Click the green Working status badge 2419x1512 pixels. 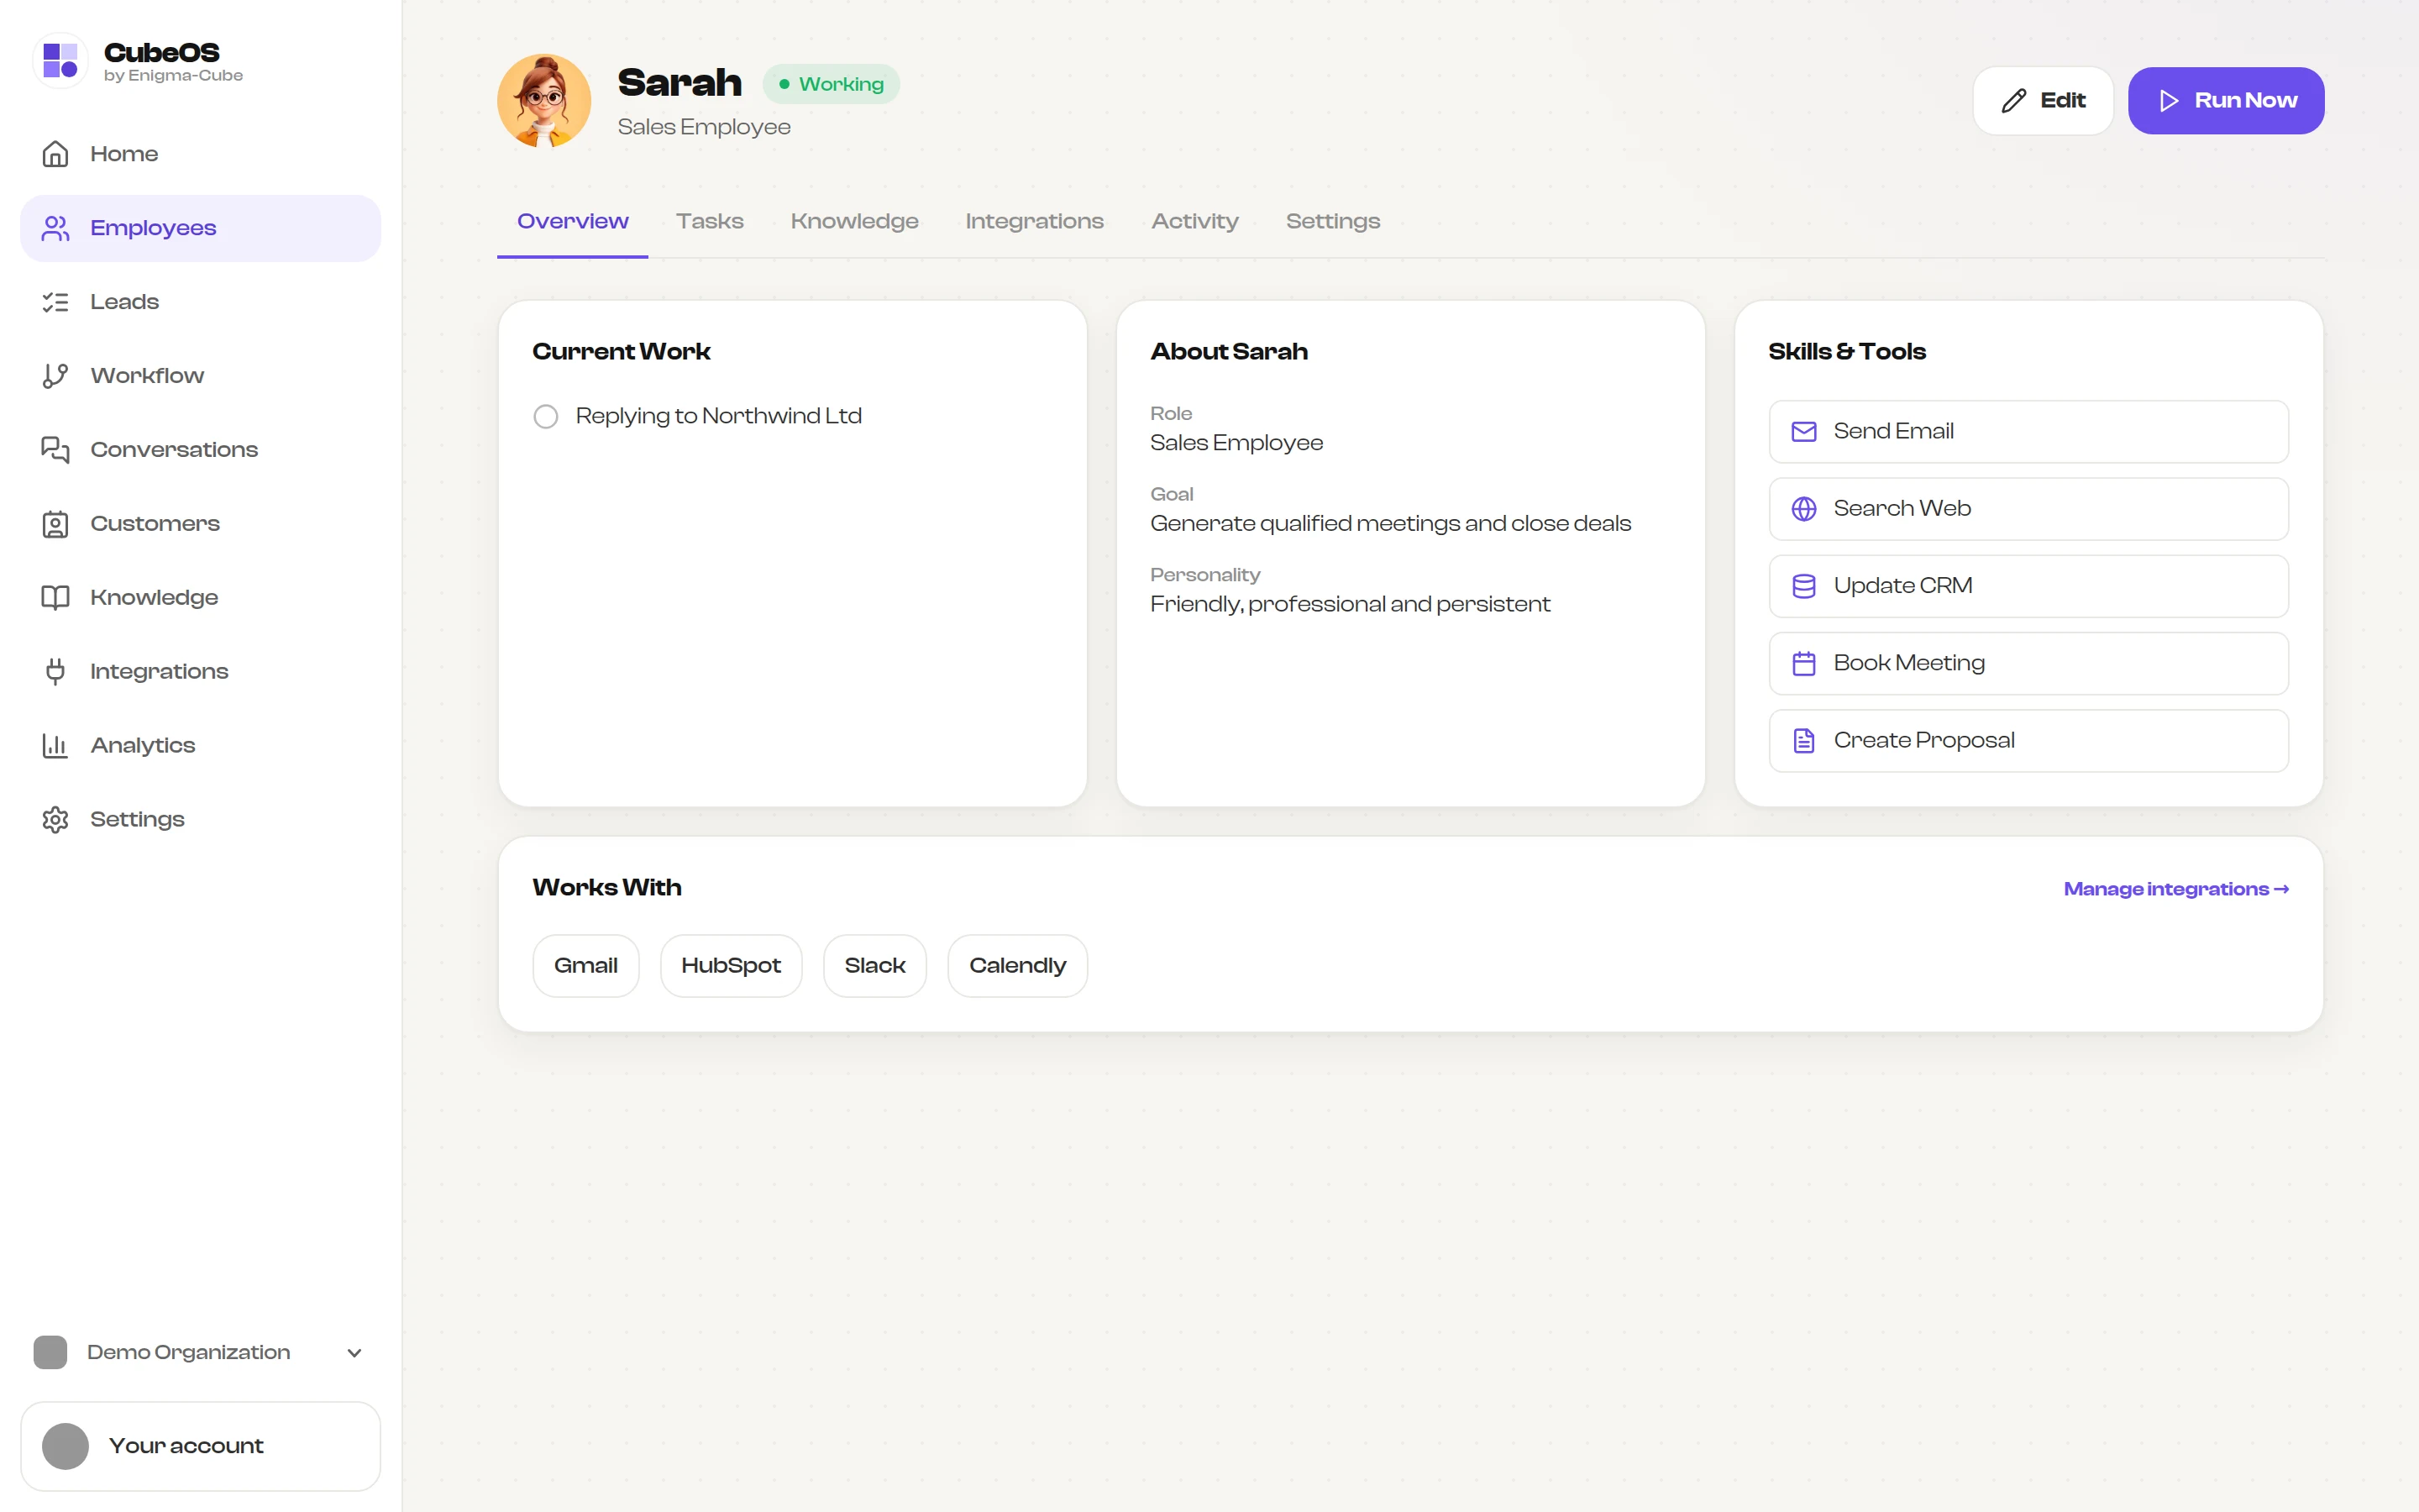[831, 84]
